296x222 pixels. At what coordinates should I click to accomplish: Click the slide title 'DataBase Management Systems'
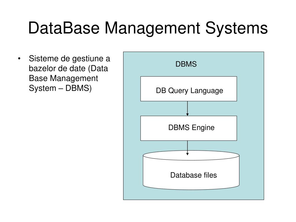pyautogui.click(x=148, y=28)
